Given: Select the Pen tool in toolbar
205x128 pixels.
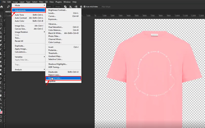Looking at the screenshot, I should coord(1,79).
